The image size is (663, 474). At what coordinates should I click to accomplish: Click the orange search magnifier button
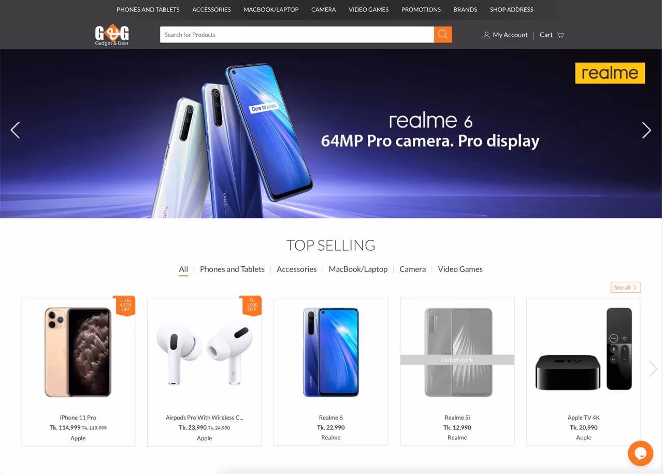pyautogui.click(x=443, y=35)
